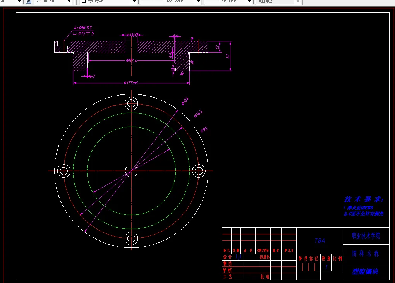Select the φ185 diameter label

(185, 101)
